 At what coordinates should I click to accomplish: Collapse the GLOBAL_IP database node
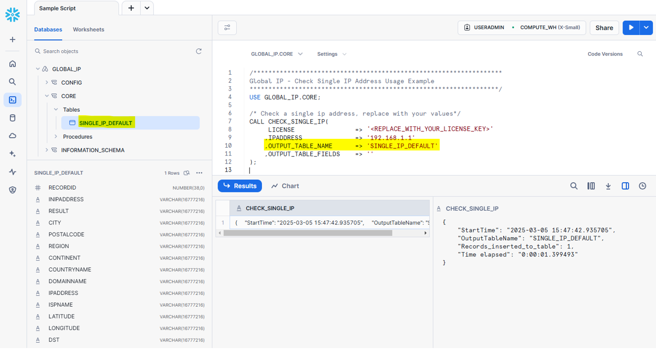point(38,69)
